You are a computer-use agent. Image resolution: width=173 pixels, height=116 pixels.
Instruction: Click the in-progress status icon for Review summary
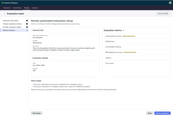[x=27, y=30]
